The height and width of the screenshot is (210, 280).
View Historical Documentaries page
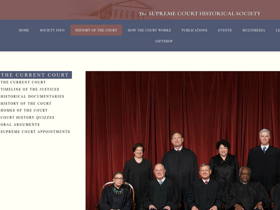32,97
